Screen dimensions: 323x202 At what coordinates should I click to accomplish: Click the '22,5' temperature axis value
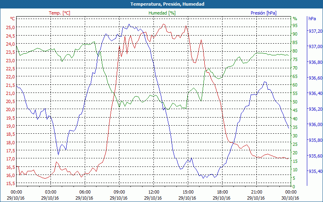click(x=10, y=68)
